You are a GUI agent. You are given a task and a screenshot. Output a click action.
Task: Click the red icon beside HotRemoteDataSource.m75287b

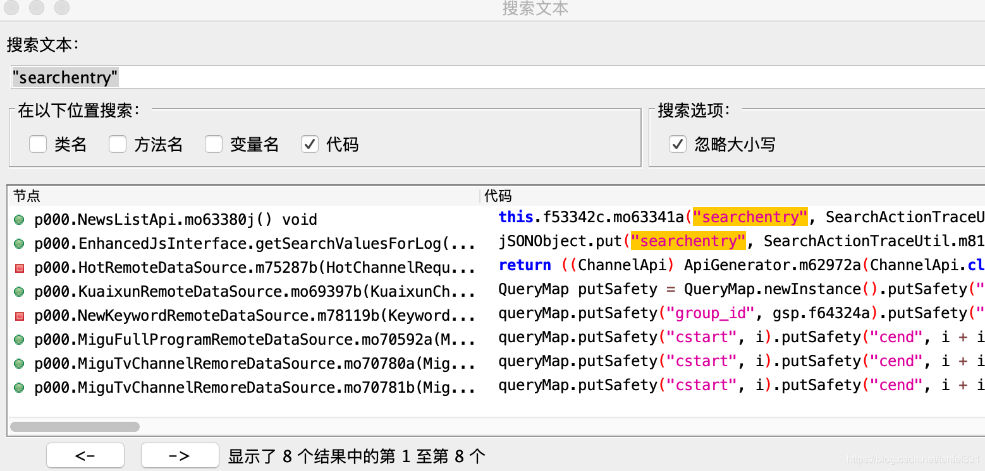19,268
